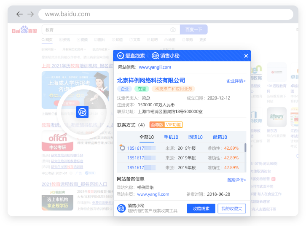Click the 我的收藏夹 button
This screenshot has width=306, height=226.
pos(232,209)
